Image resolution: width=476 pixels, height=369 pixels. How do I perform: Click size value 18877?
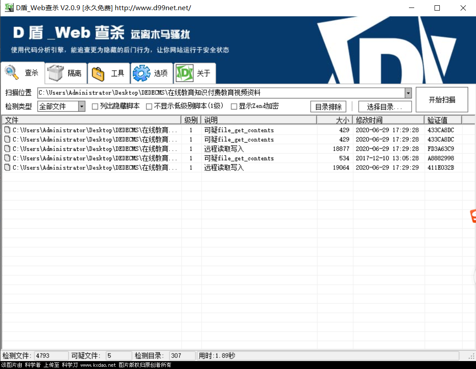tap(341, 149)
